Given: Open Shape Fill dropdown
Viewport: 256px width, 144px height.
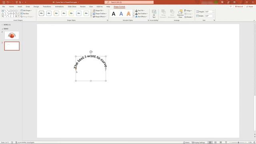Looking at the screenshot, I should (98, 10).
